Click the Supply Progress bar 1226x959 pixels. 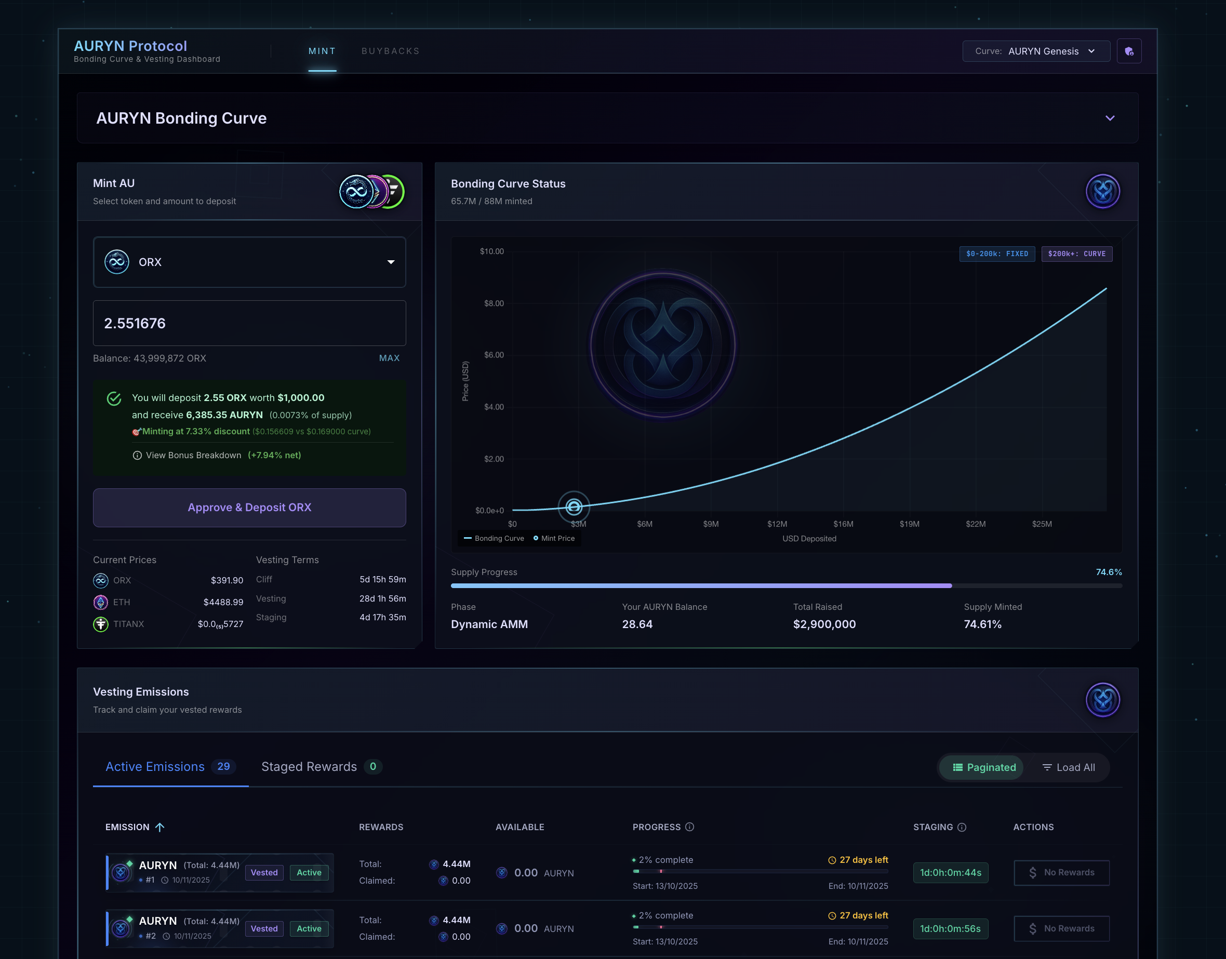(x=786, y=585)
